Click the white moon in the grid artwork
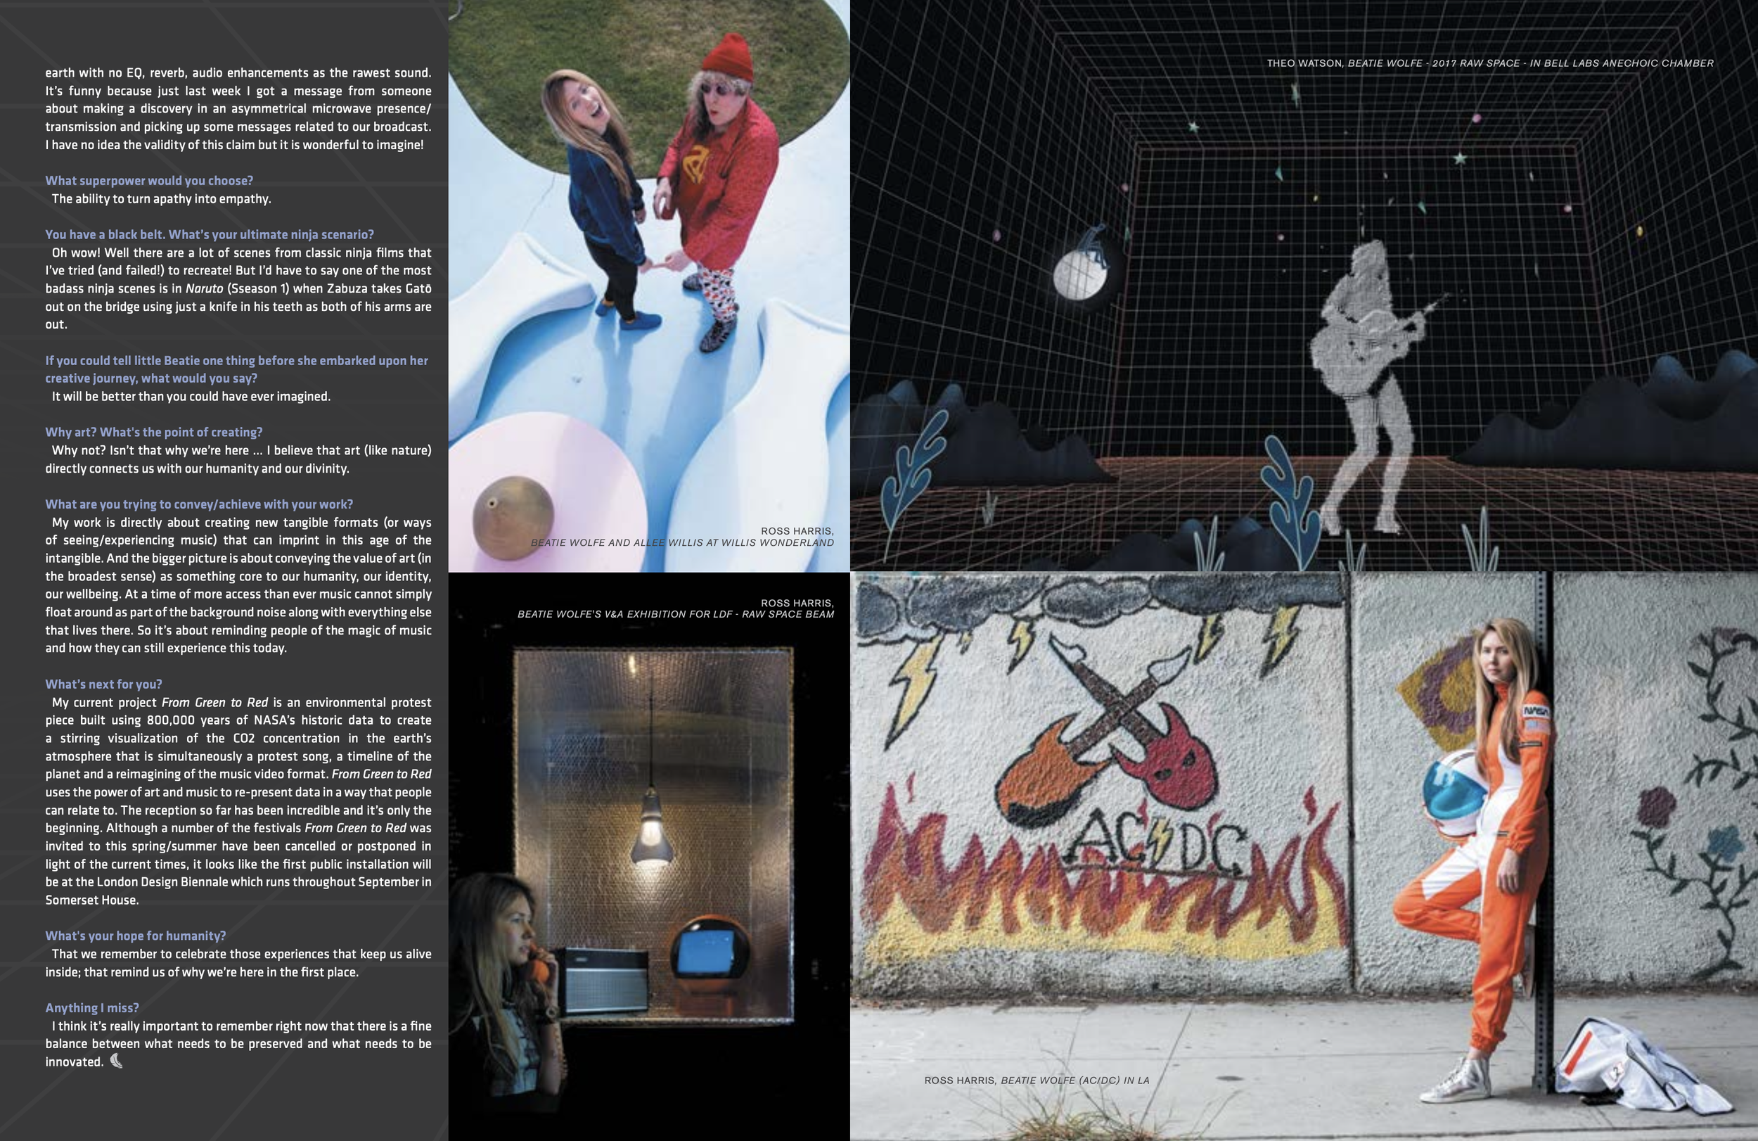Viewport: 1758px width, 1141px height. pos(1079,275)
